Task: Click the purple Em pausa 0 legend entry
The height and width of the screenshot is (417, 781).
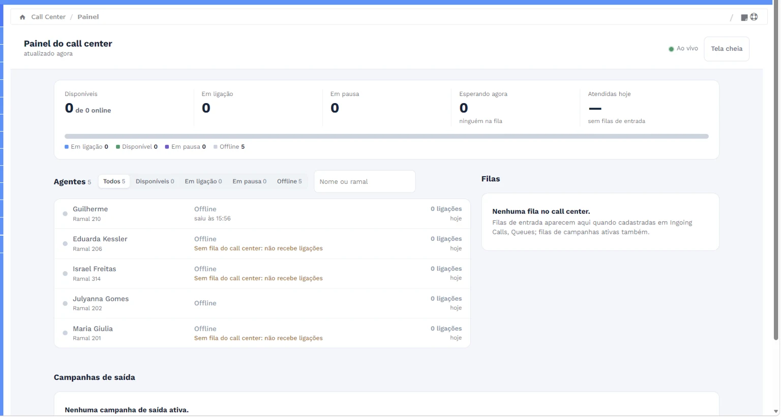Action: pyautogui.click(x=186, y=147)
